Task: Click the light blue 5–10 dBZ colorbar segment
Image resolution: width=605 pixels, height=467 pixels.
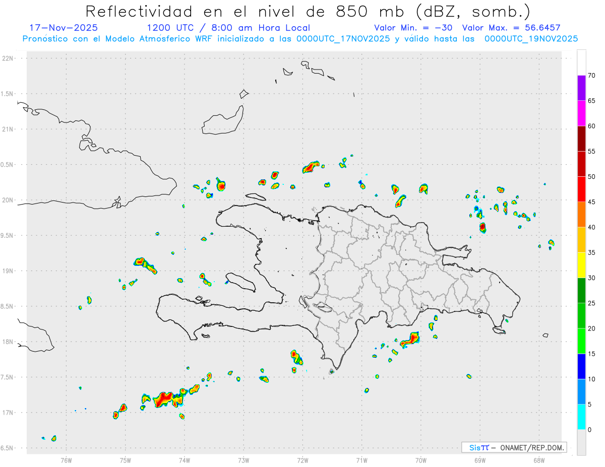Action: pos(581,391)
